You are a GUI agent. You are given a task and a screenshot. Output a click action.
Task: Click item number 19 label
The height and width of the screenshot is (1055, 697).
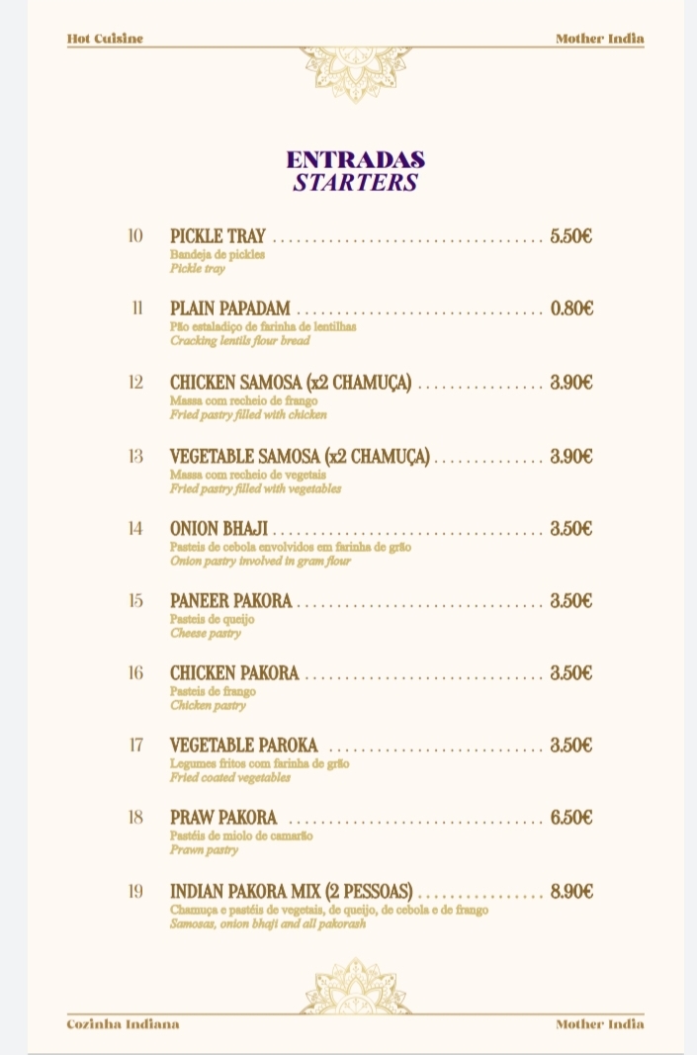[135, 891]
